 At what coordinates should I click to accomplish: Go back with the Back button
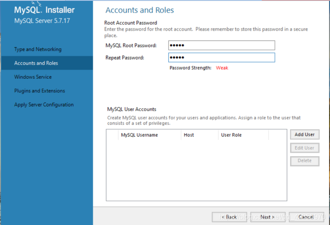tap(229, 217)
